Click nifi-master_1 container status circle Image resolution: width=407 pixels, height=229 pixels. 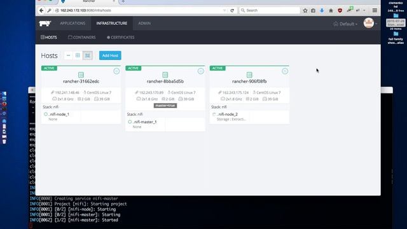click(x=130, y=121)
